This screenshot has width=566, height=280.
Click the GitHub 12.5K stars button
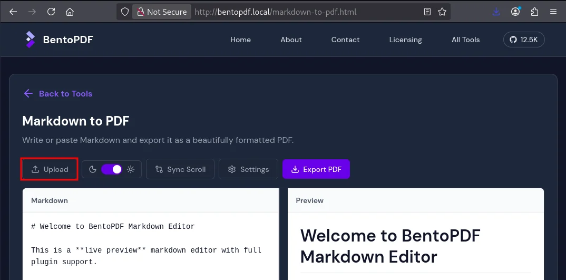pos(524,40)
